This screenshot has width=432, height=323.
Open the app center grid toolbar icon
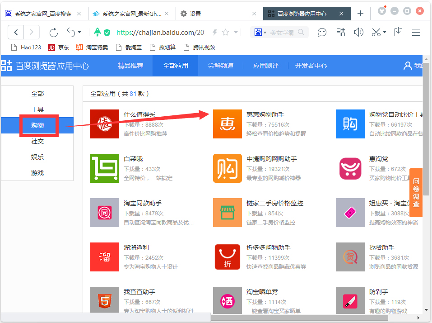coord(340,32)
